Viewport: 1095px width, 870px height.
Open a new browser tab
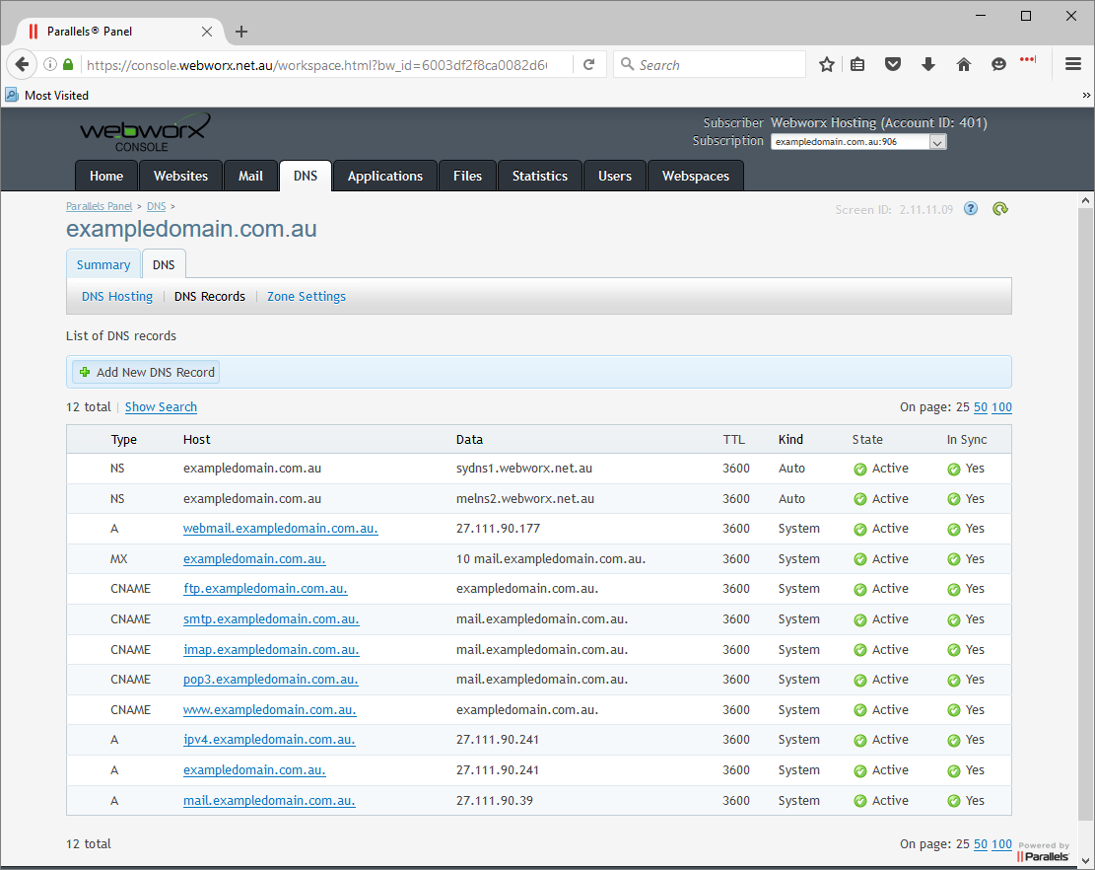[241, 32]
